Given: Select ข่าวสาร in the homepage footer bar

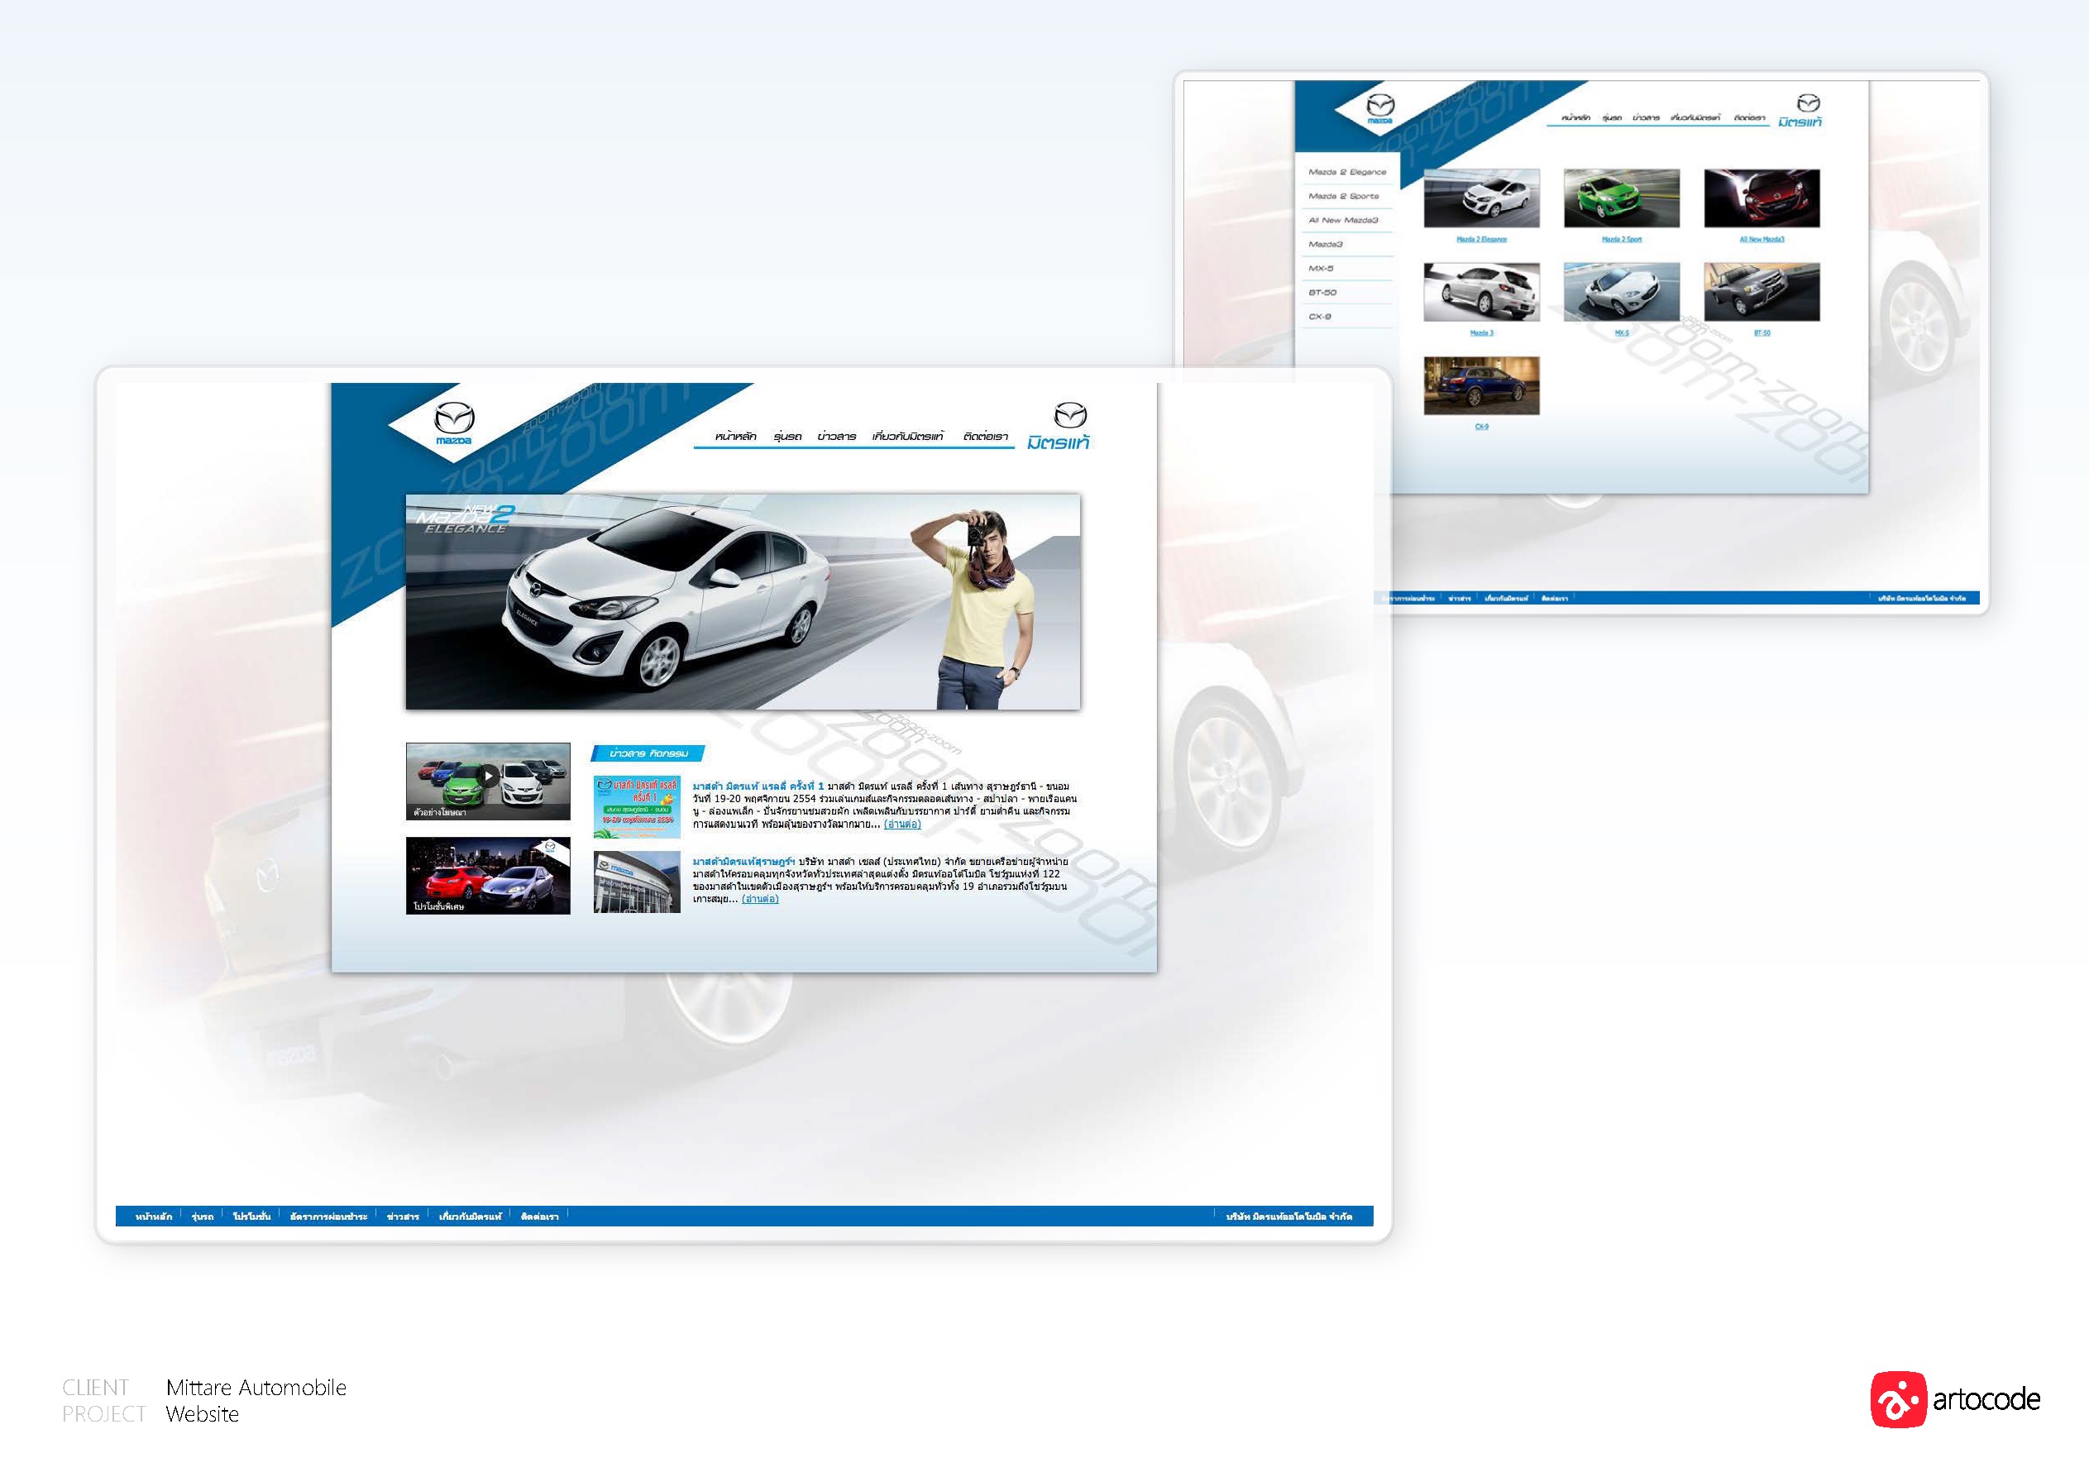Looking at the screenshot, I should [402, 1216].
